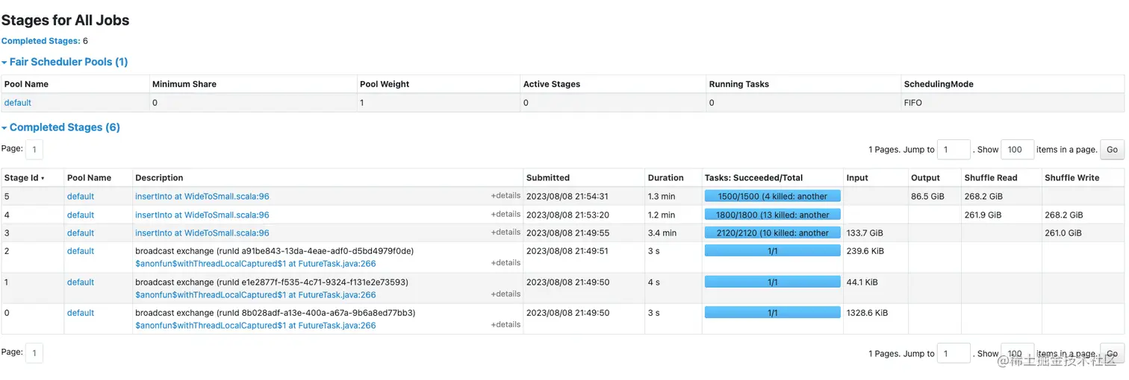Open the default pool link in scheduler table
Image resolution: width=1129 pixels, height=380 pixels.
pos(18,103)
